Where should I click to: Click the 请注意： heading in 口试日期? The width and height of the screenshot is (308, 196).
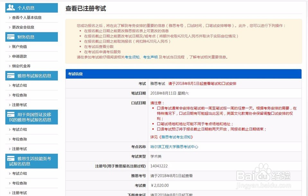pyautogui.click(x=157, y=103)
